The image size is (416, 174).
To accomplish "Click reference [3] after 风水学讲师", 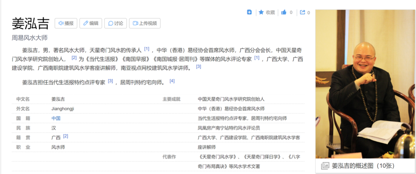I will click(199, 67).
